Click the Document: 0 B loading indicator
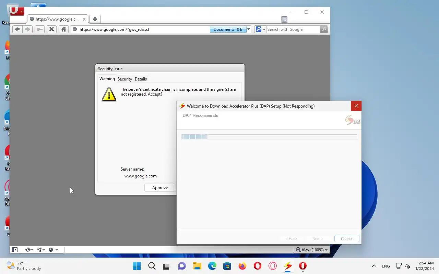Viewport: 439px width, 274px height. tap(228, 29)
